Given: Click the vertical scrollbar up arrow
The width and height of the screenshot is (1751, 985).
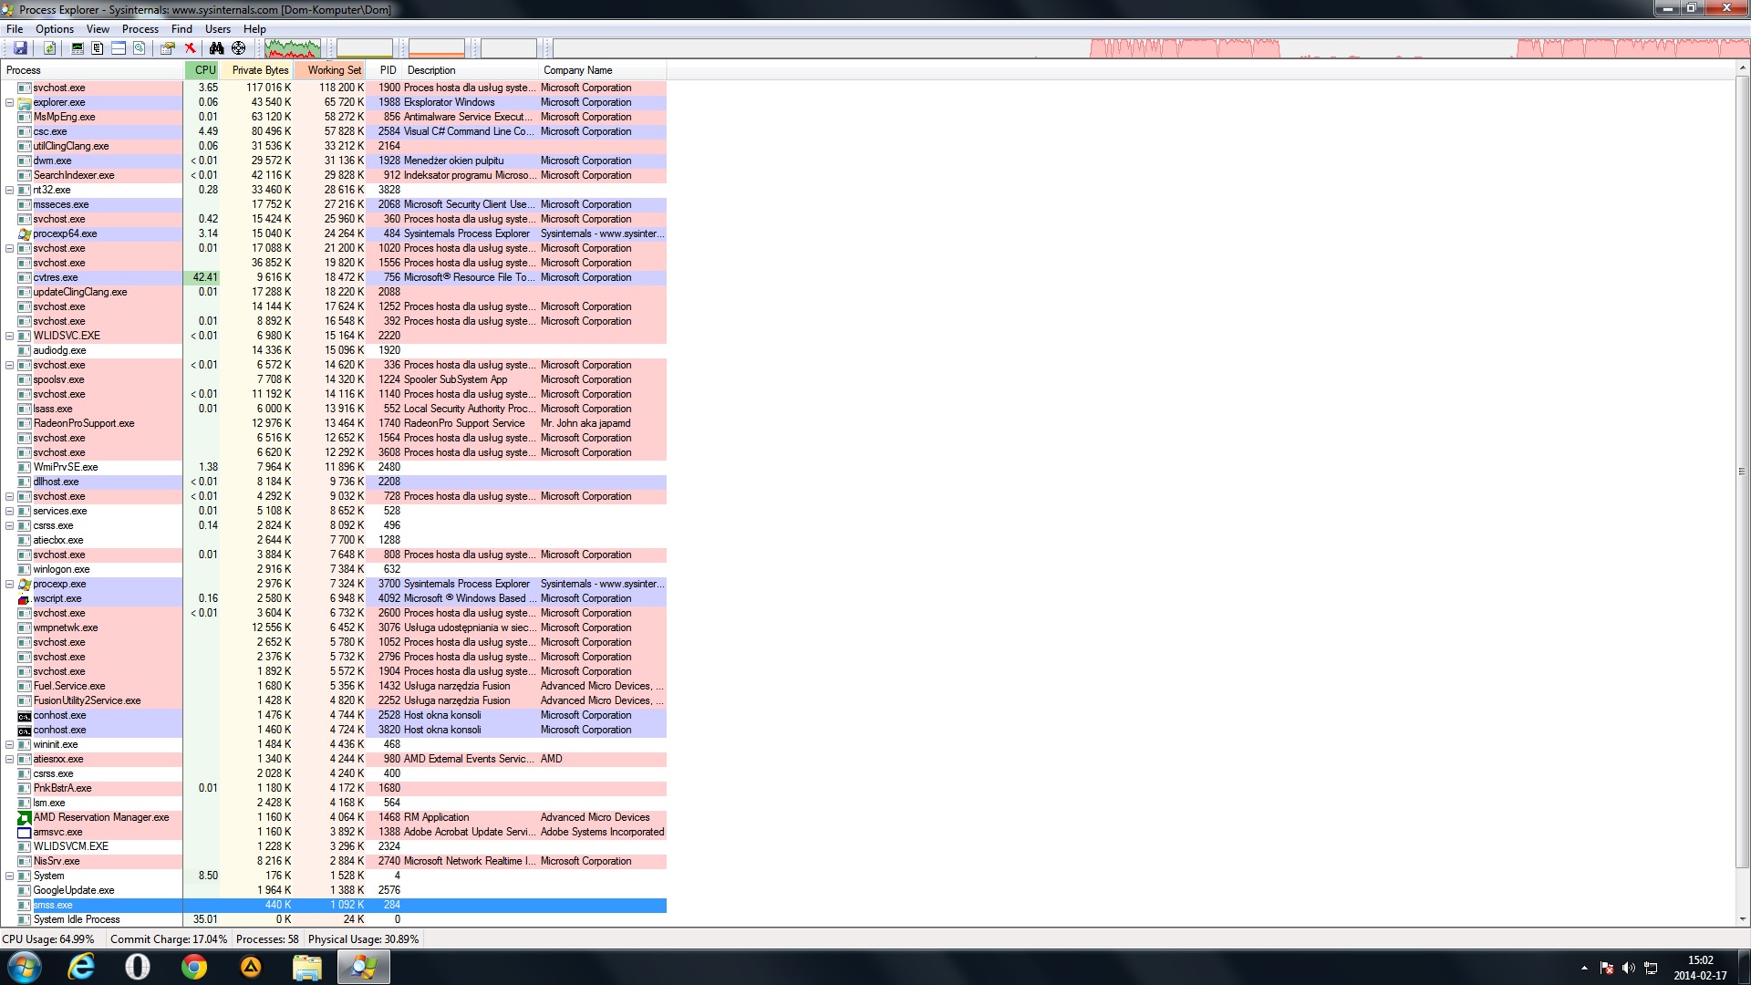Looking at the screenshot, I should (1742, 69).
